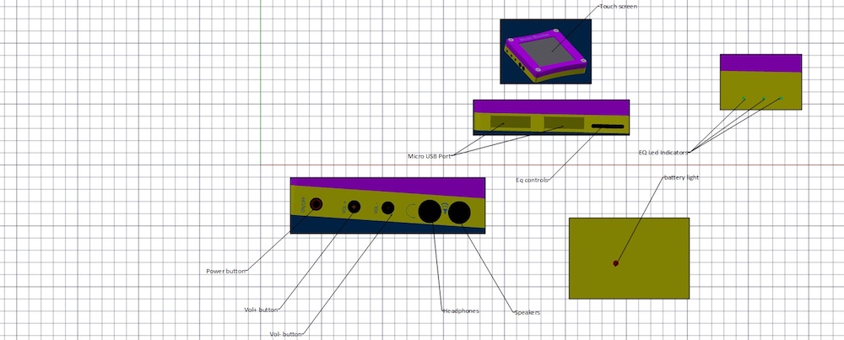This screenshot has height=340, width=844.
Task: Select the 'Vol- button' annotation label
Action: pos(285,334)
